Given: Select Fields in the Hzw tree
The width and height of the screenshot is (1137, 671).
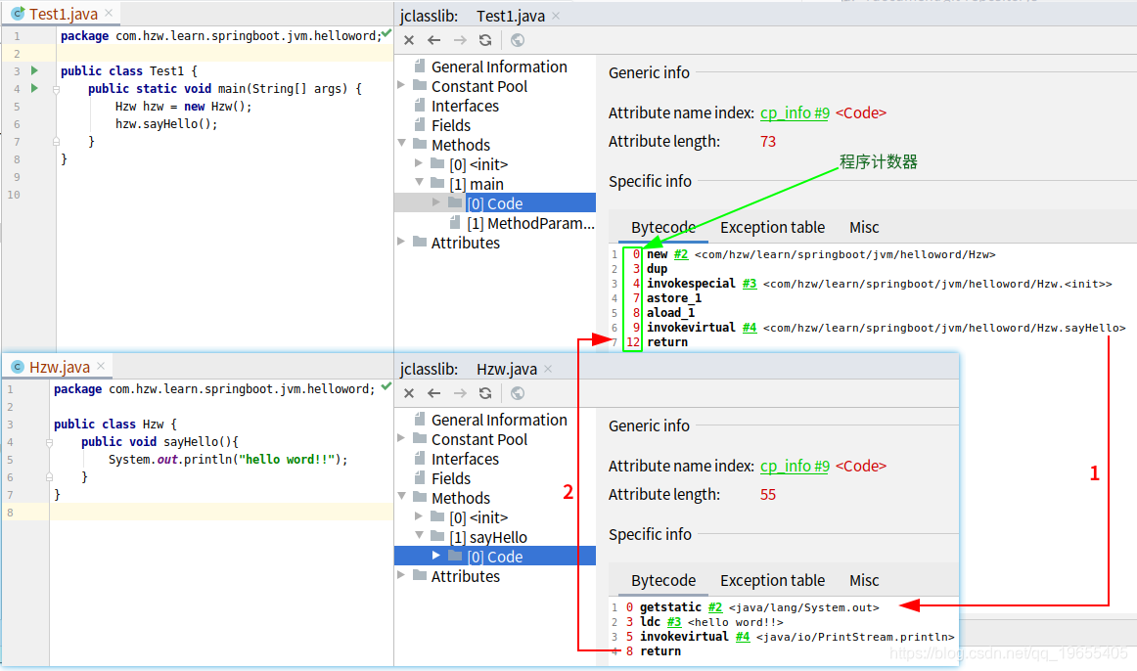Looking at the screenshot, I should click(450, 478).
